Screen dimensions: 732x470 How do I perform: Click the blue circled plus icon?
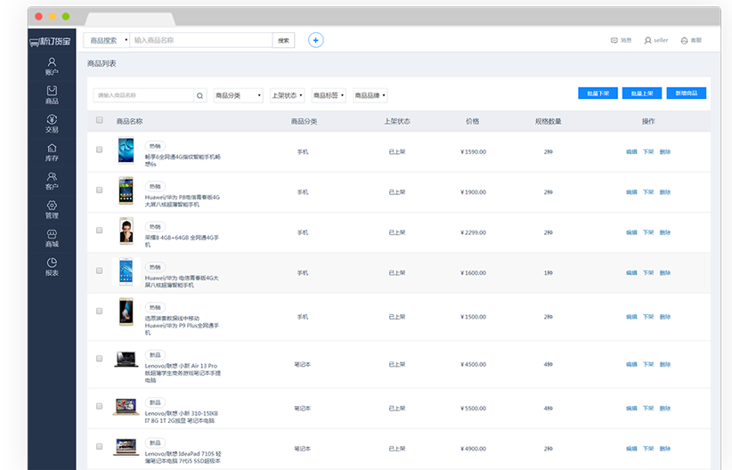[315, 40]
